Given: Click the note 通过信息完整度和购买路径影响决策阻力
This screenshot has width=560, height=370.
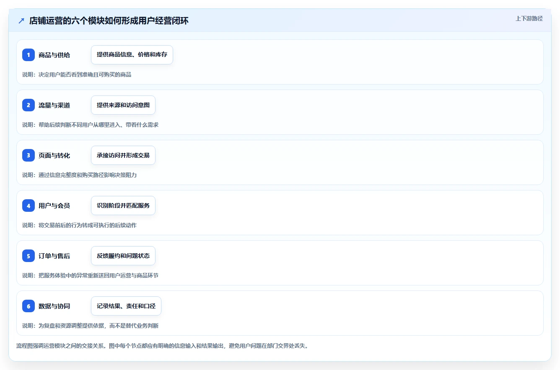Looking at the screenshot, I should tap(79, 175).
